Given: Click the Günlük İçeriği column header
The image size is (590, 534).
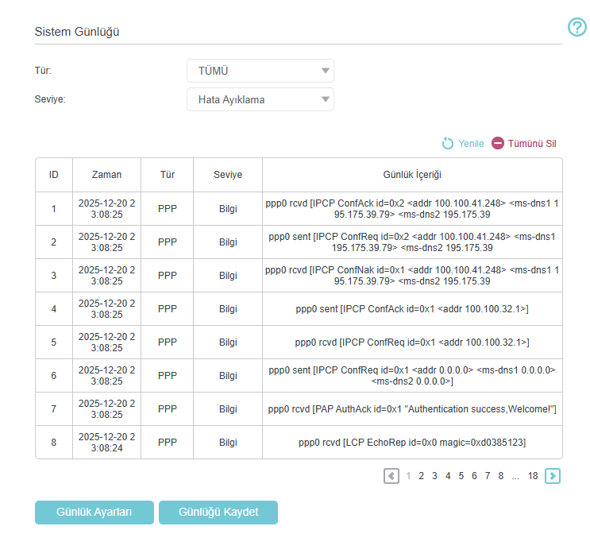Looking at the screenshot, I should click(x=412, y=175).
